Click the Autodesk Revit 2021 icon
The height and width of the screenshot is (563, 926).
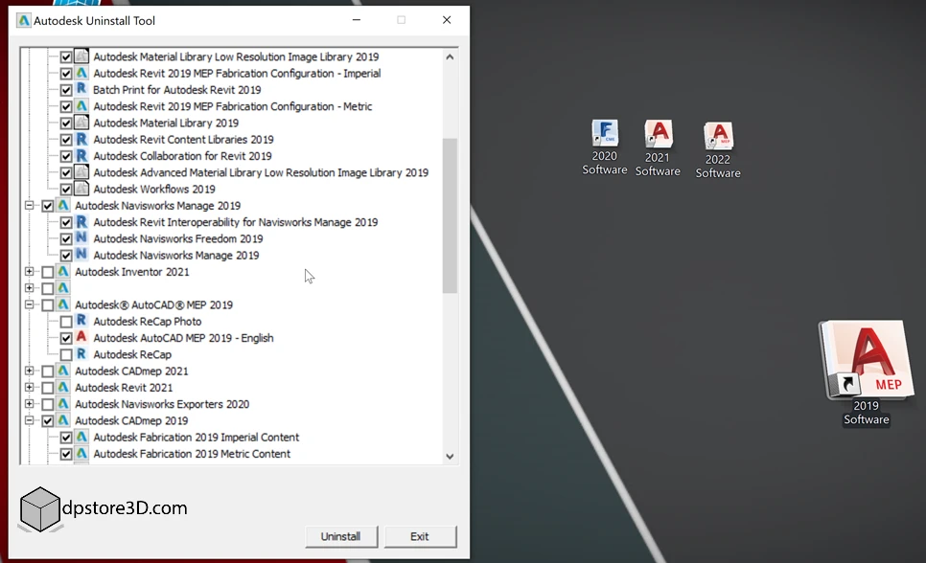(x=63, y=387)
